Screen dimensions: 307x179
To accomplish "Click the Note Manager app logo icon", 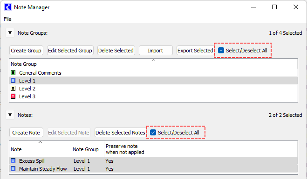I will point(8,7).
